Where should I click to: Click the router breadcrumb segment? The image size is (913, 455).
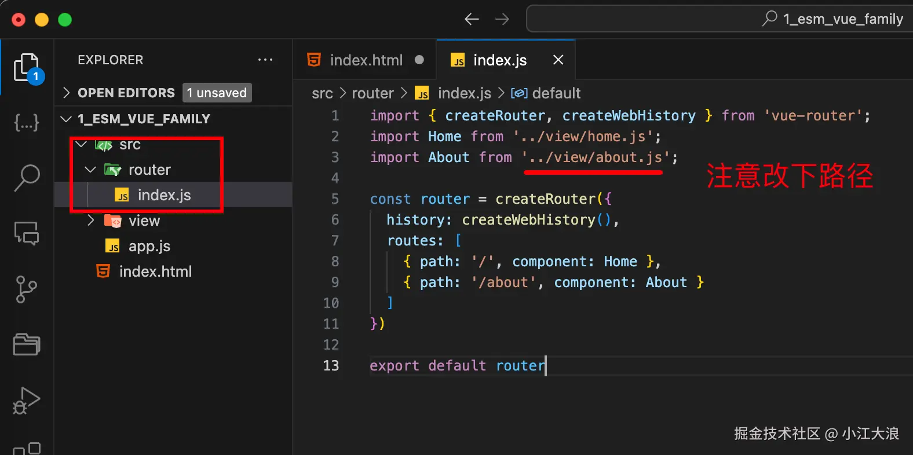(x=372, y=93)
